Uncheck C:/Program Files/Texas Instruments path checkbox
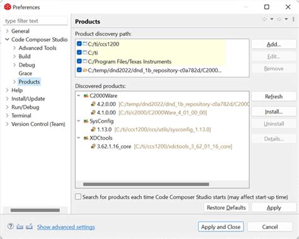 (x=79, y=61)
